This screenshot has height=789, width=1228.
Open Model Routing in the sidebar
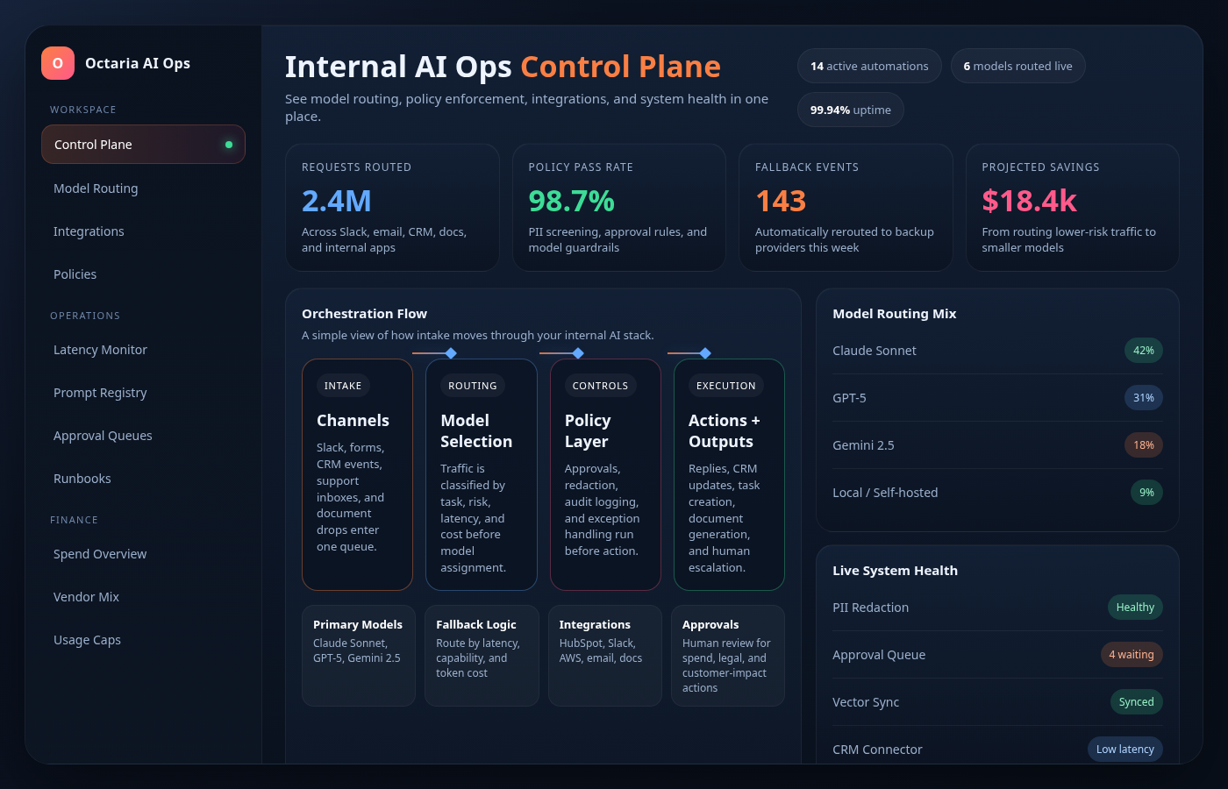[96, 188]
